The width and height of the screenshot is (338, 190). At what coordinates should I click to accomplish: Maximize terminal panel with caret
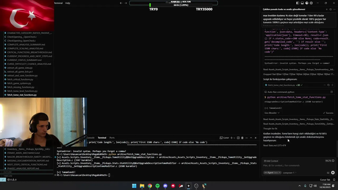(x=251, y=138)
